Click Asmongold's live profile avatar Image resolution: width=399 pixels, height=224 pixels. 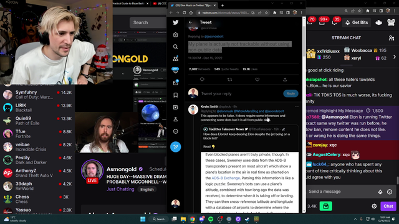[92, 170]
